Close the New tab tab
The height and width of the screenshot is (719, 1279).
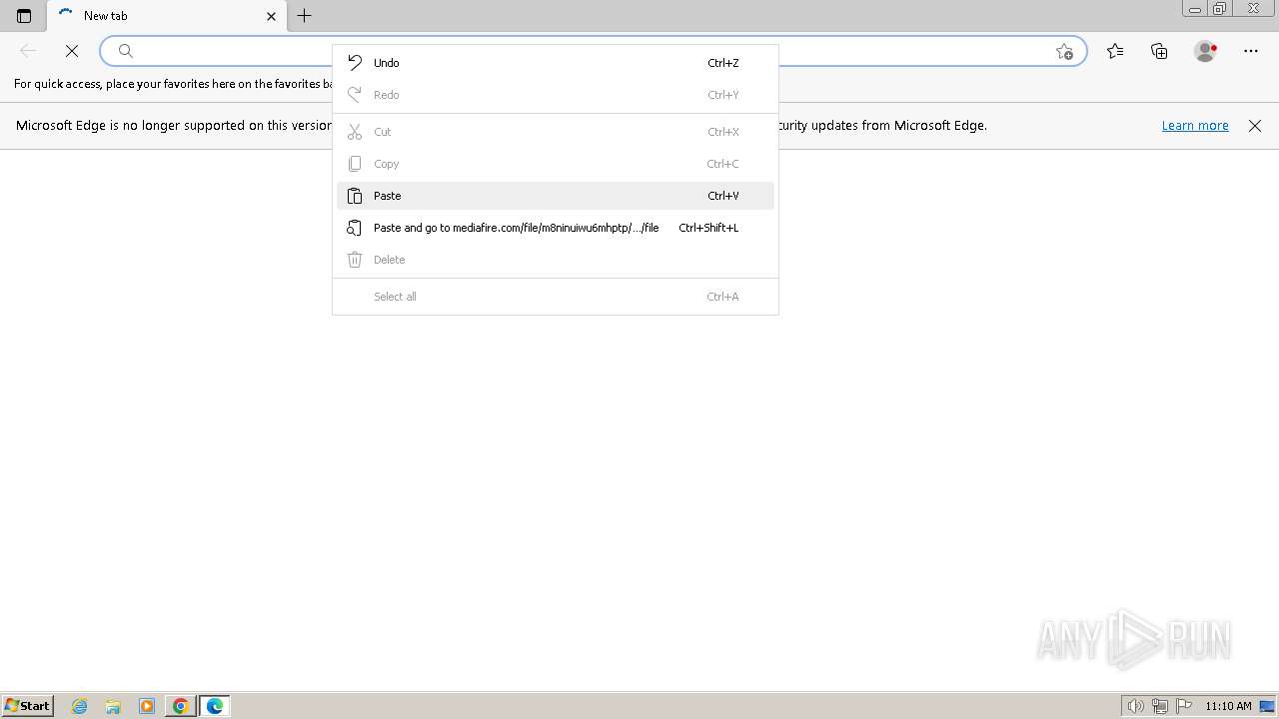271,16
